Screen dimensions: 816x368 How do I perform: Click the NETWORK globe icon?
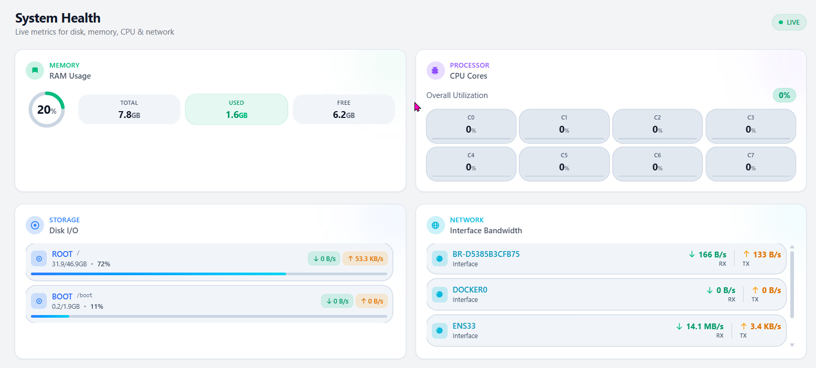[x=435, y=225]
